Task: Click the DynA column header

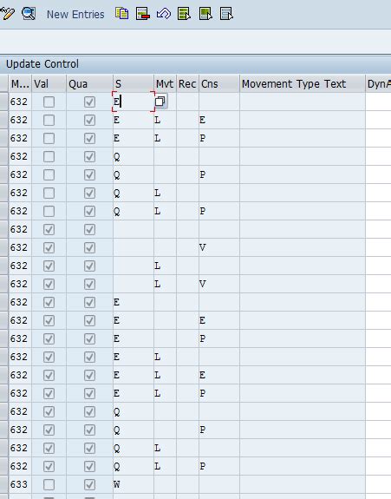Action: (378, 83)
